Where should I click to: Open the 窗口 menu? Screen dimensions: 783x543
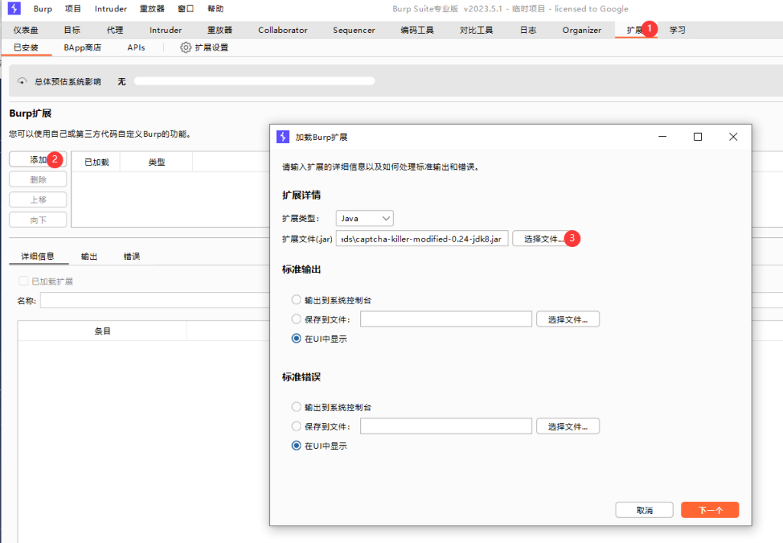click(x=186, y=8)
